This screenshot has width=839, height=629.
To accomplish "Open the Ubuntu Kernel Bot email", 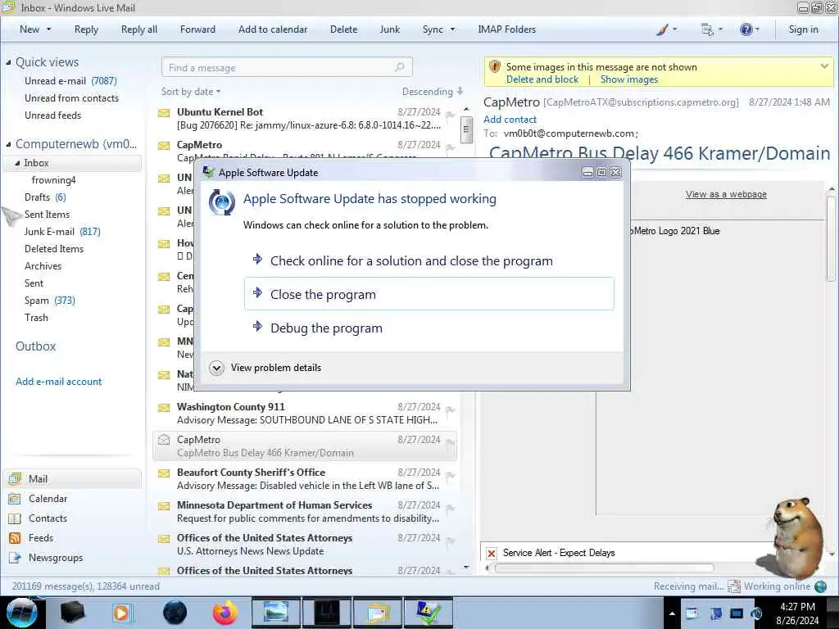I will pyautogui.click(x=305, y=119).
